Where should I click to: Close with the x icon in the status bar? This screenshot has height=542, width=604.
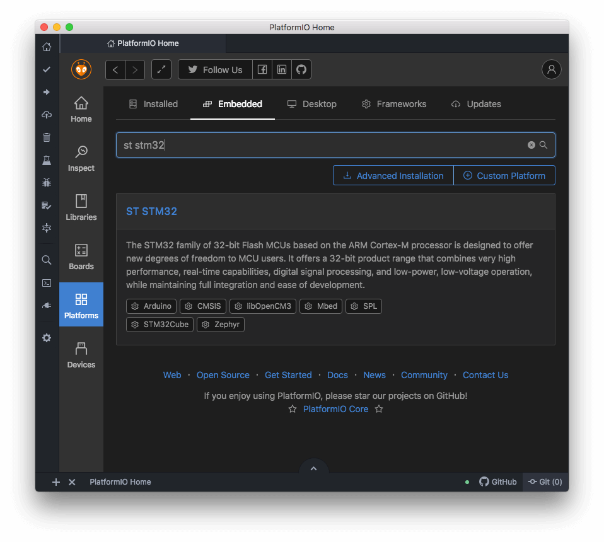pyautogui.click(x=72, y=482)
